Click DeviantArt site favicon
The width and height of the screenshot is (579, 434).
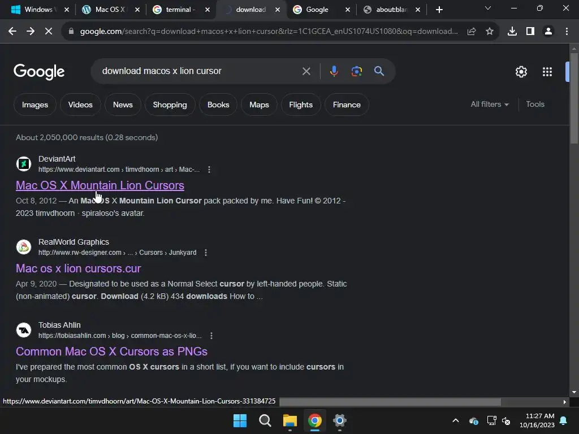click(24, 163)
